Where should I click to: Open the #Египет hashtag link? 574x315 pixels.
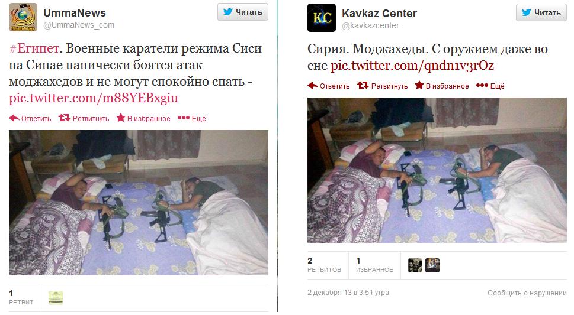[x=34, y=48]
